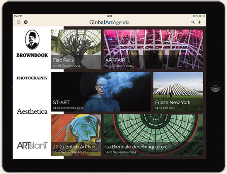Viewport: 227px width, 174px height.
Task: Tap the iPad label in status bar
Action: tap(16, 16)
